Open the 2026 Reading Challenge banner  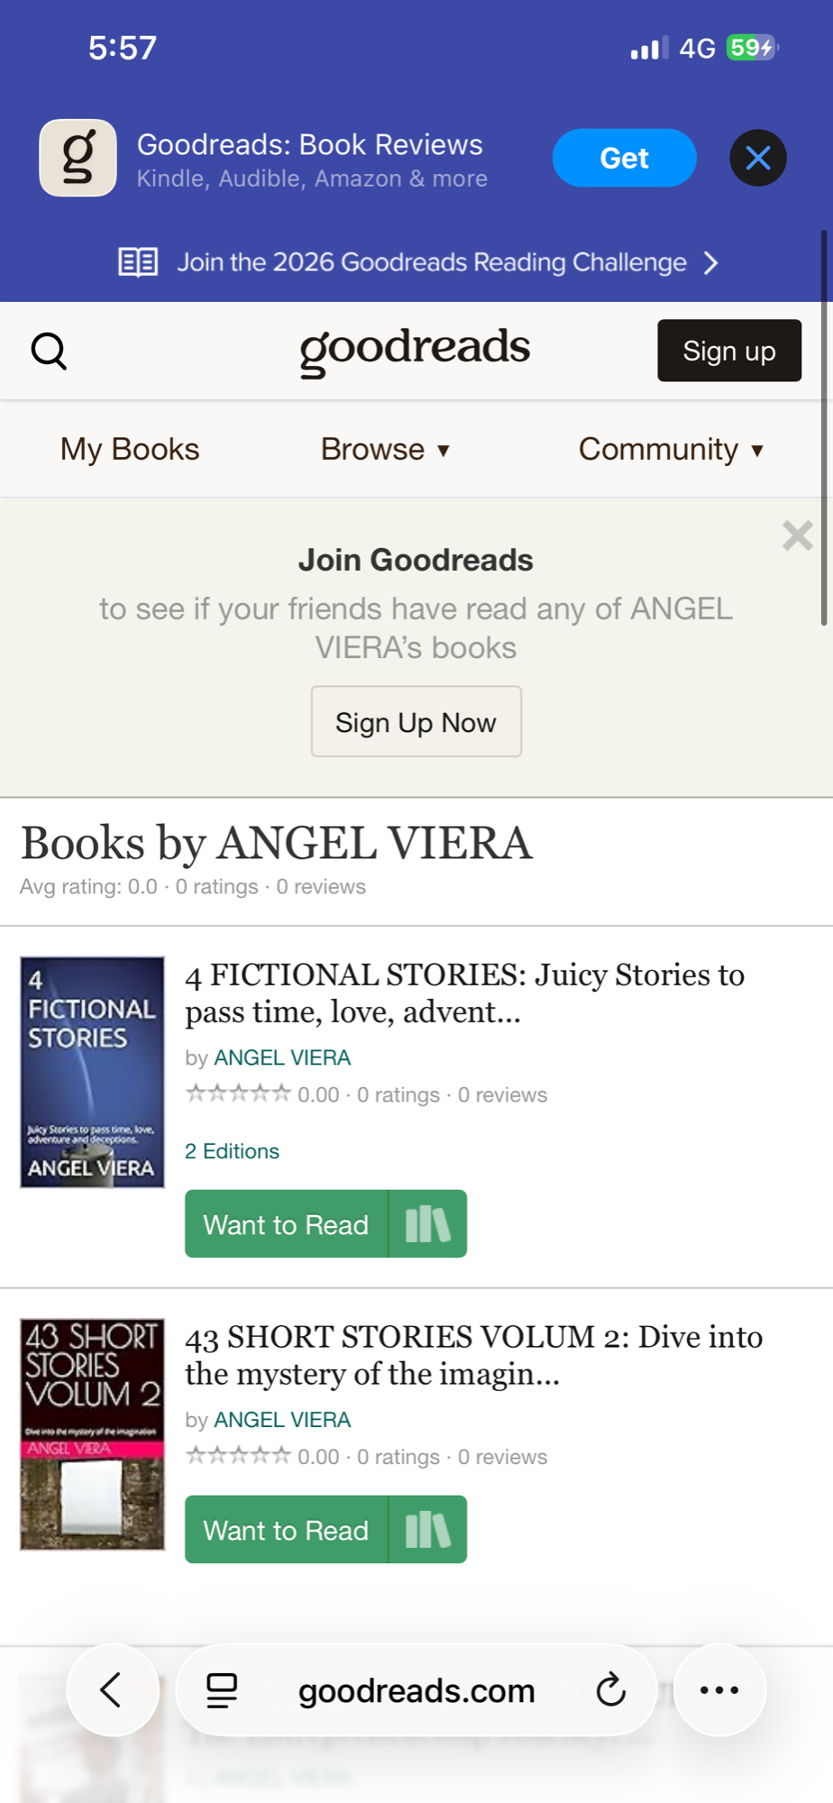(416, 262)
